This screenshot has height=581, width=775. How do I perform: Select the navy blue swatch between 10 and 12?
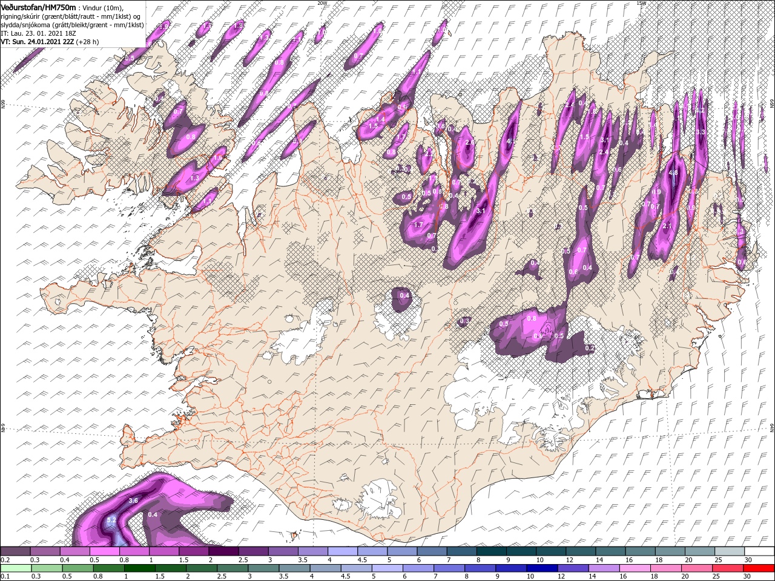point(543,568)
